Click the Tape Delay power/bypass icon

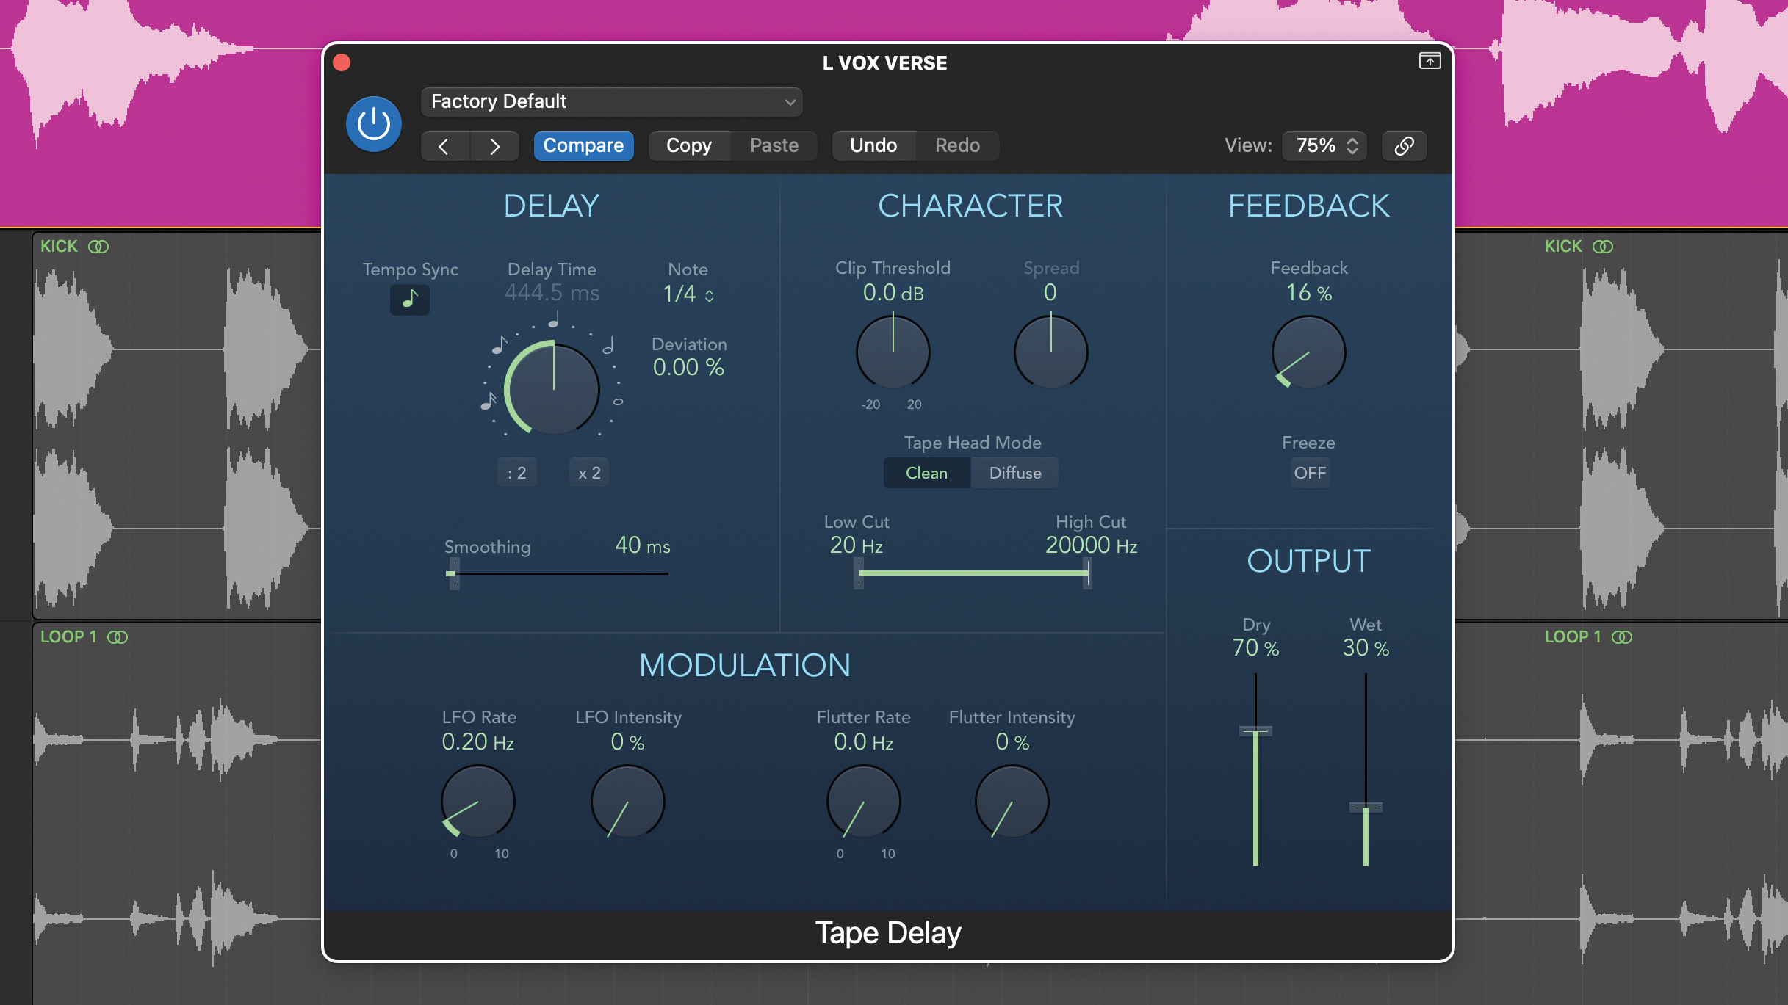point(375,123)
